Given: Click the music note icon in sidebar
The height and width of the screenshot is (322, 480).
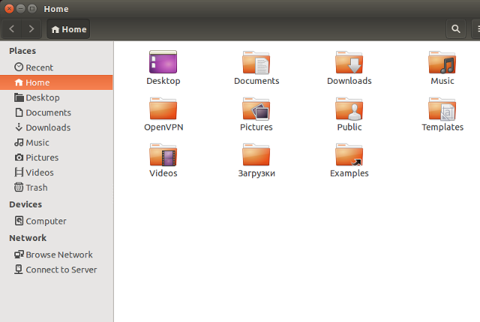Looking at the screenshot, I should pyautogui.click(x=19, y=142).
